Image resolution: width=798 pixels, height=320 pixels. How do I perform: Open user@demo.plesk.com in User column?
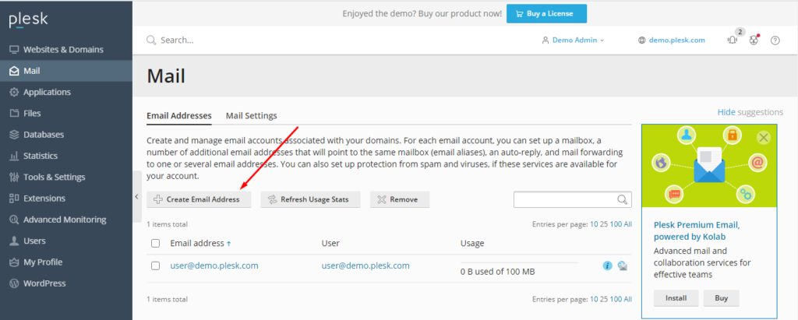pos(365,265)
